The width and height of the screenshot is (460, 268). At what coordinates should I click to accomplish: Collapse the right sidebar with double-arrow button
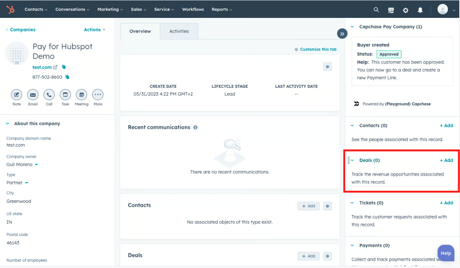point(342,33)
